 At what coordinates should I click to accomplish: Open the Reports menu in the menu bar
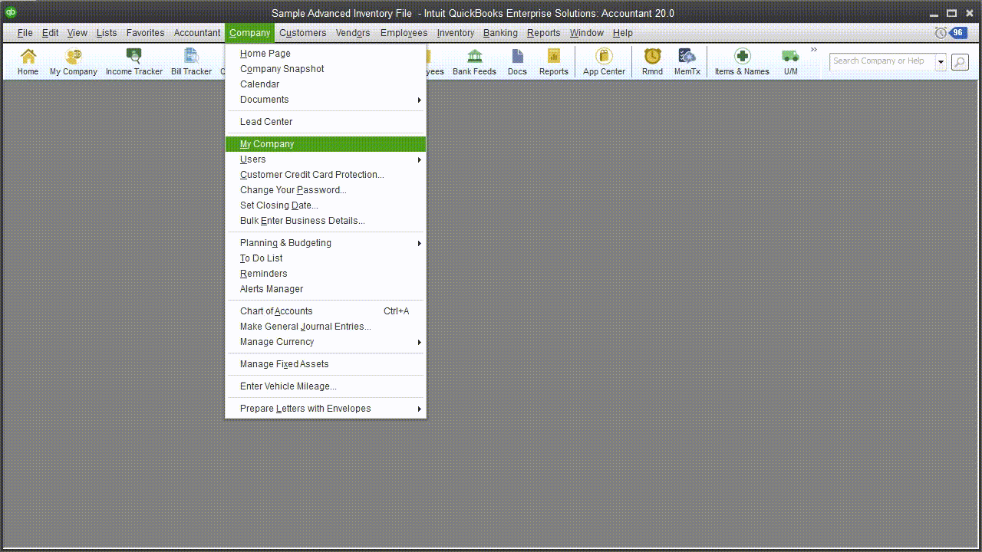[x=543, y=33]
